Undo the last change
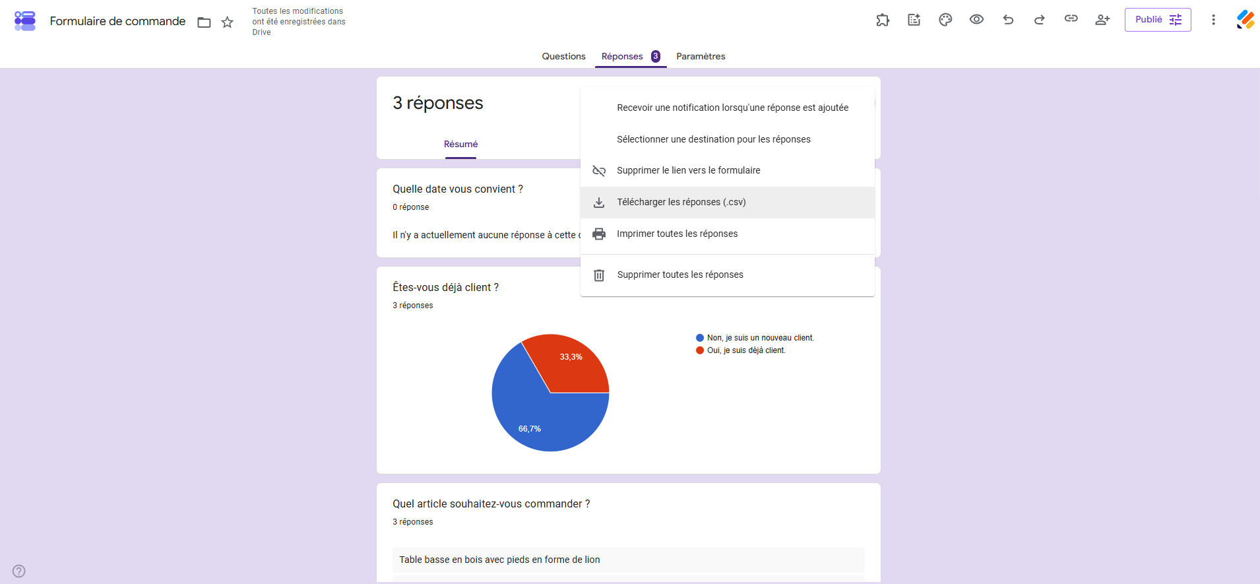 tap(1008, 20)
